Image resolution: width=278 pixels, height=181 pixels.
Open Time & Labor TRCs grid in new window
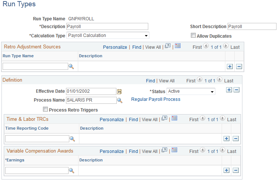pyautogui.click(x=164, y=118)
